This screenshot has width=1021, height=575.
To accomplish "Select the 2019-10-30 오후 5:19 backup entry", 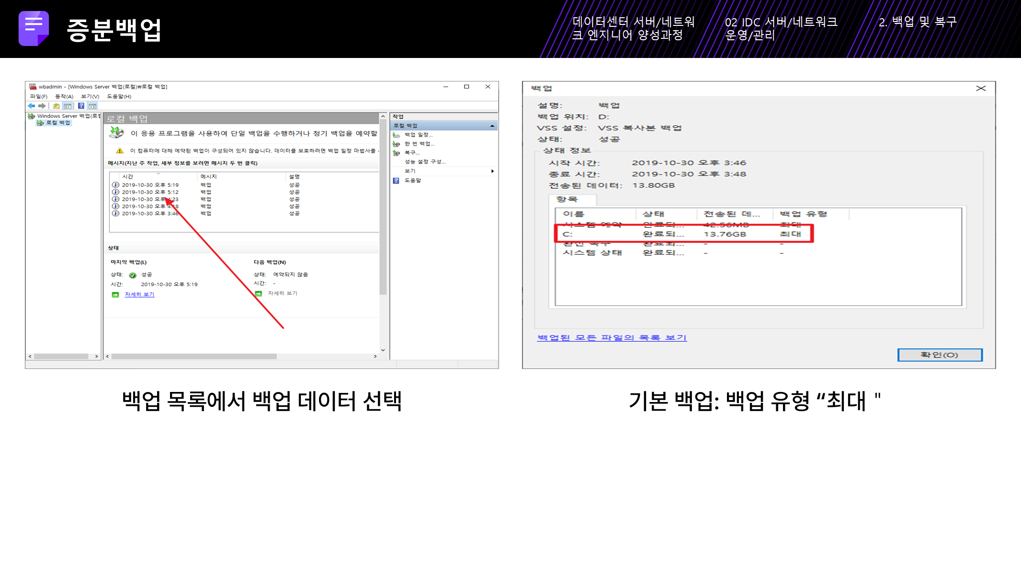I will (x=150, y=185).
